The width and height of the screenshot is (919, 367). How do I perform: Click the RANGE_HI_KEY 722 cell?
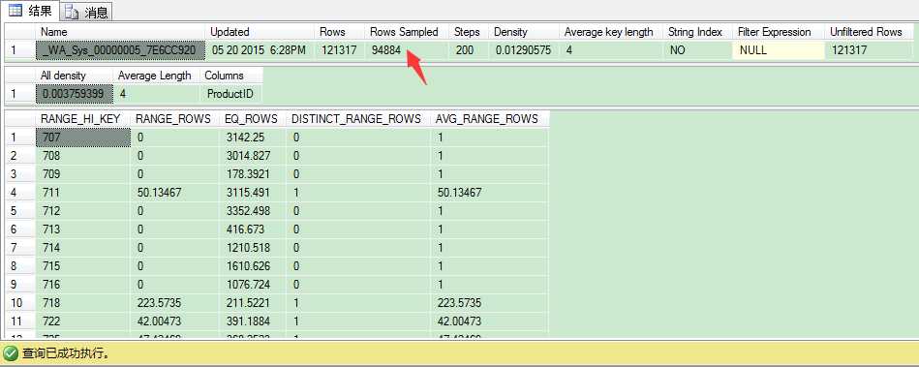83,321
